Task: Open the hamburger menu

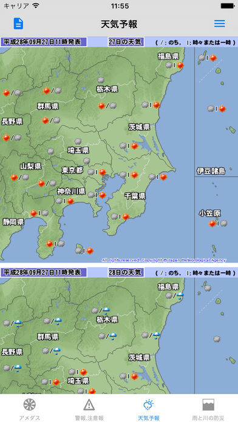Action: [x=220, y=24]
